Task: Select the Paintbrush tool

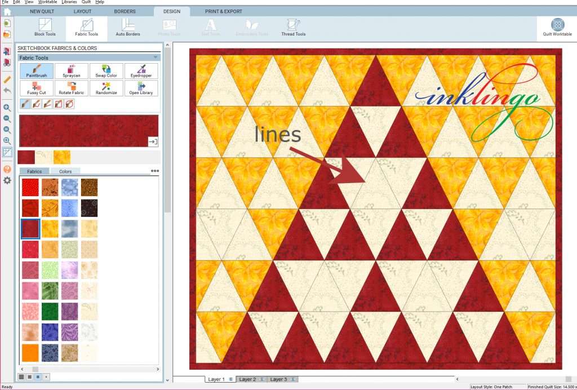Action: click(x=37, y=71)
